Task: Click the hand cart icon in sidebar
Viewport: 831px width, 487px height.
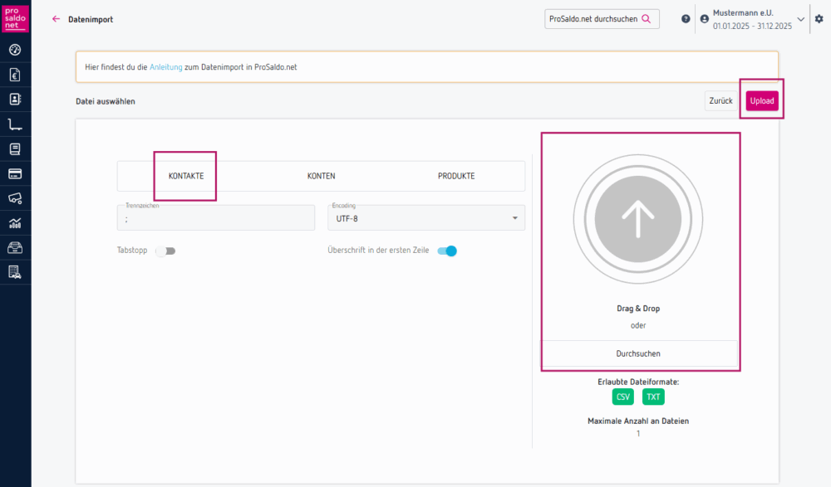Action: pos(15,124)
